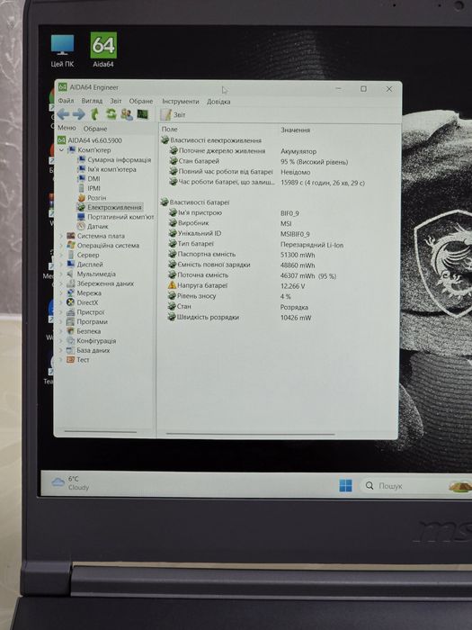Expand the Мультимедіа tree node

click(61, 274)
